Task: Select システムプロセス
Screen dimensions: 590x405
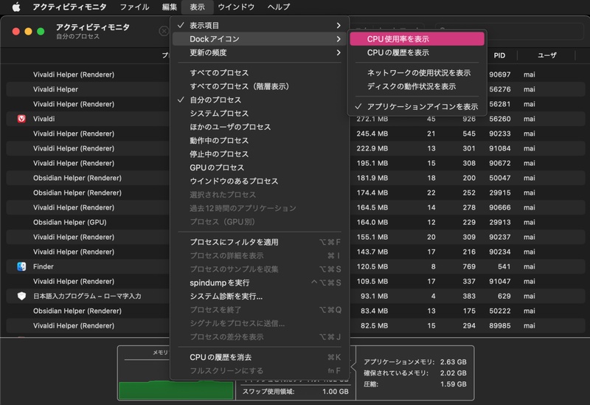Action: tap(260, 114)
